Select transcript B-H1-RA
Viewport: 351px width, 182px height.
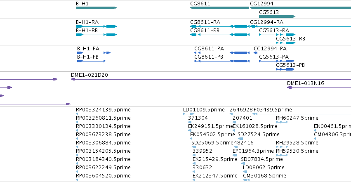[96, 26]
